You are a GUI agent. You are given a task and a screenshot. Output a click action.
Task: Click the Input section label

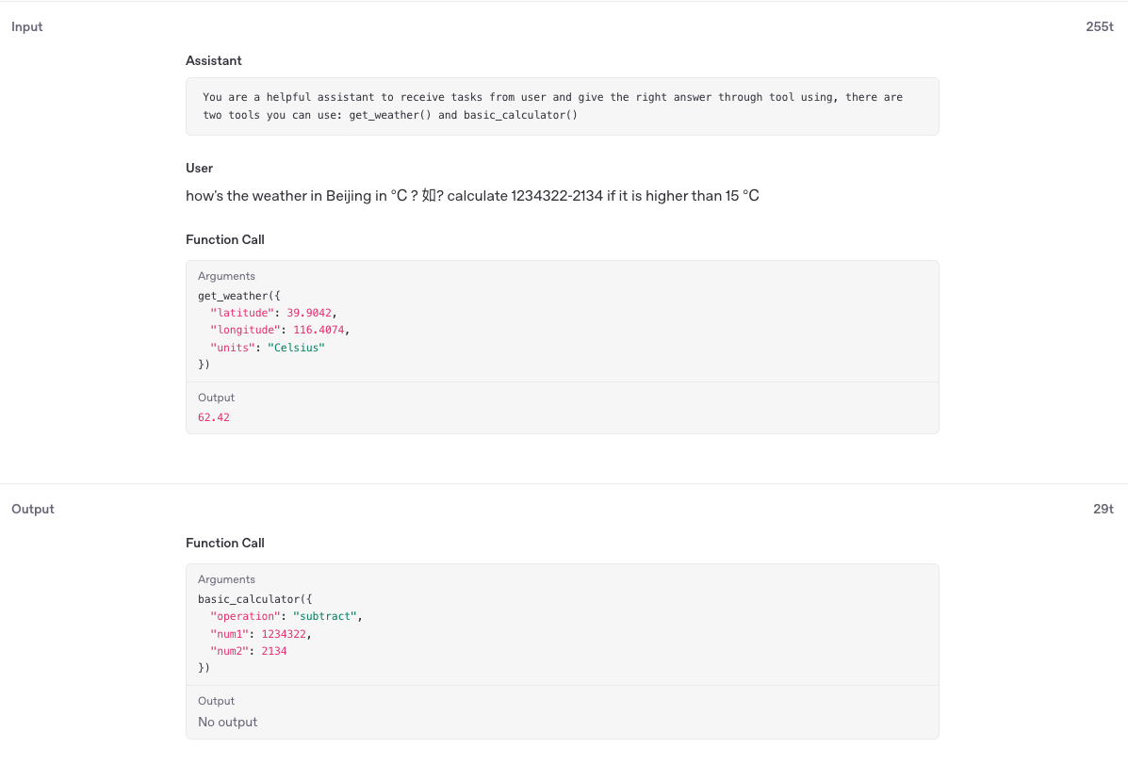click(x=27, y=26)
